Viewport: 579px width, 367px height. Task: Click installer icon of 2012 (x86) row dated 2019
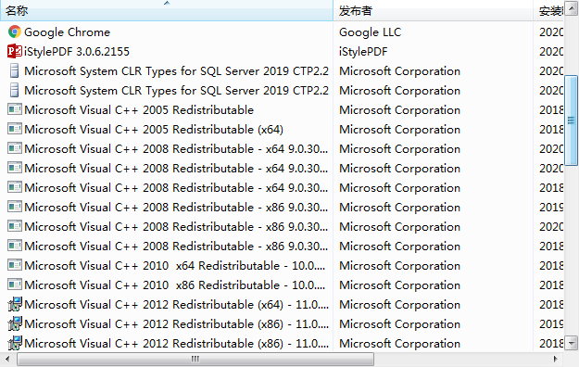point(15,323)
